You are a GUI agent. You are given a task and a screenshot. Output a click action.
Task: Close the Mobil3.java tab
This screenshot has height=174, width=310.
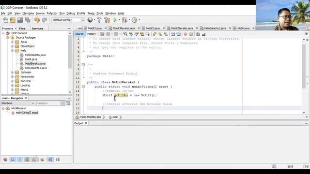pyautogui.click(x=106, y=28)
